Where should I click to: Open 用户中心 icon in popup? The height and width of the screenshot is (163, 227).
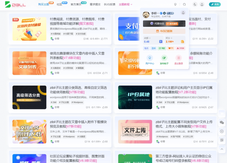[x=150, y=58]
